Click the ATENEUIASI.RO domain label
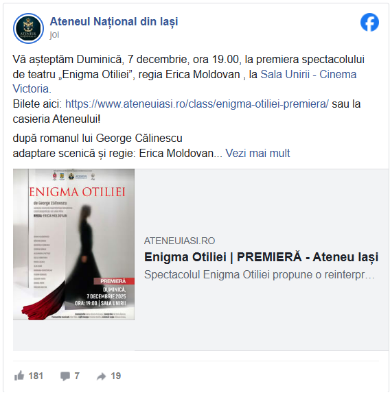This screenshot has width=390, height=397. coord(179,241)
